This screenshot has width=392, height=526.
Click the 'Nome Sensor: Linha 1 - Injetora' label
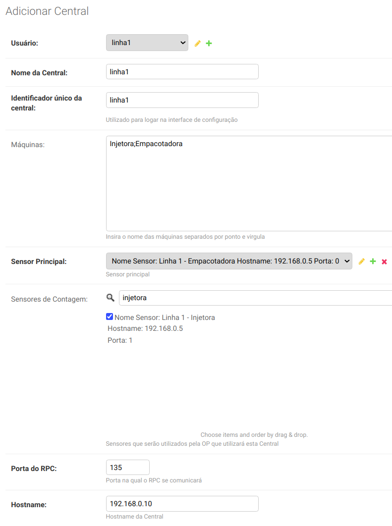pos(165,317)
